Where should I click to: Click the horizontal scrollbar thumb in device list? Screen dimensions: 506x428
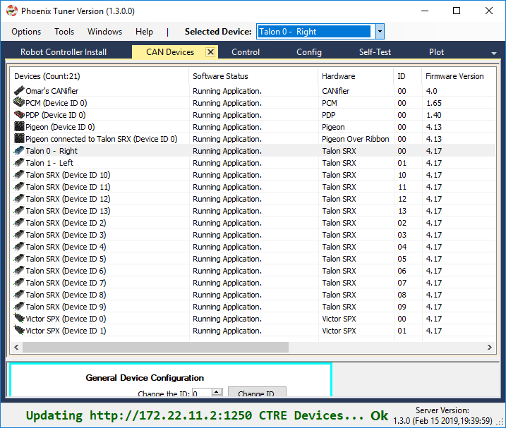tap(155, 347)
